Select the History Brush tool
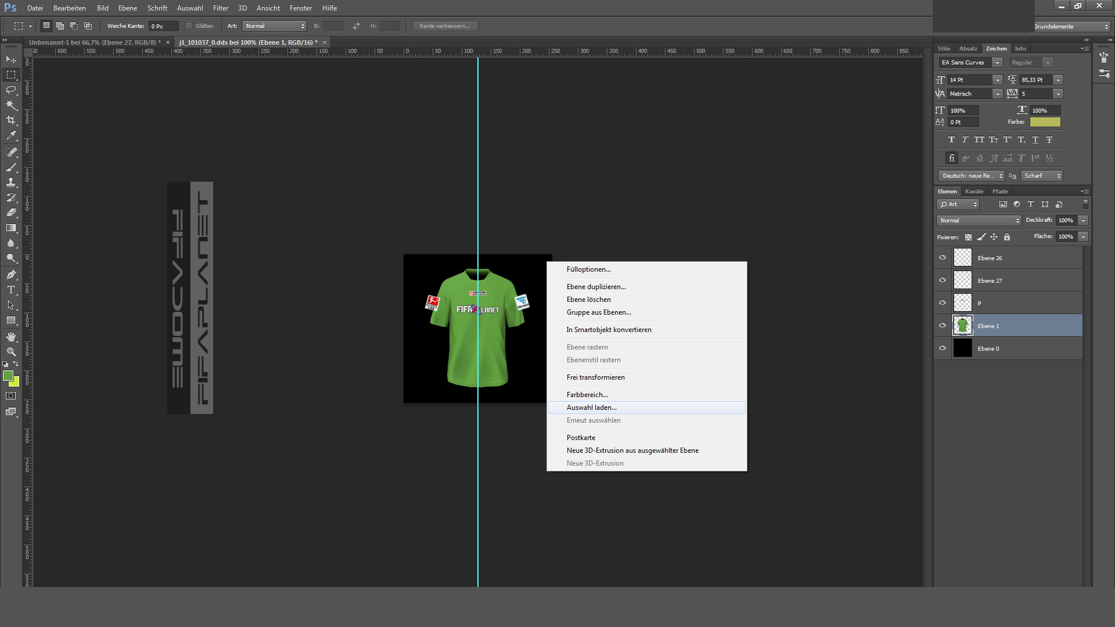 [x=11, y=197]
